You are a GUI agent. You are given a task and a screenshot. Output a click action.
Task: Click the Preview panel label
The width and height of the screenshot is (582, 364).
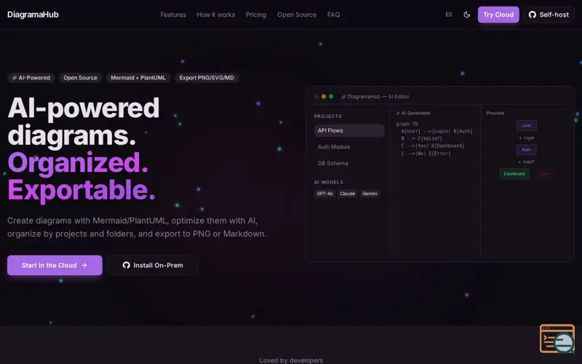(495, 114)
